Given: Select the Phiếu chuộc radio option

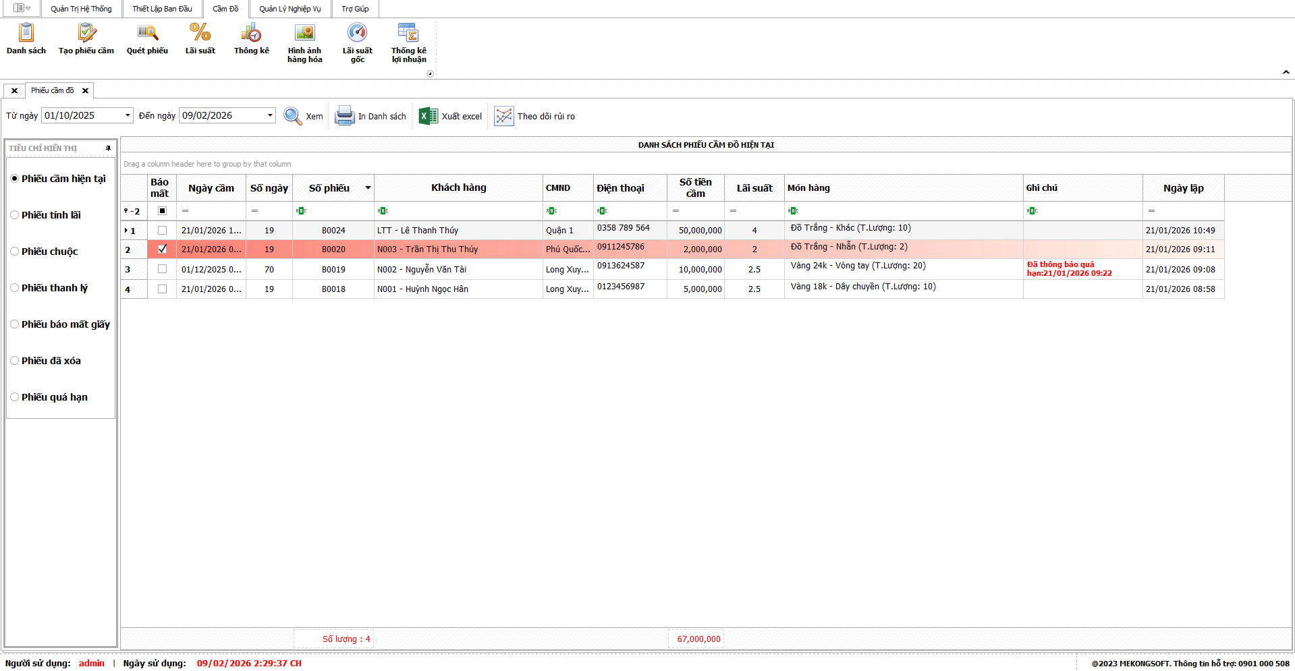Looking at the screenshot, I should [x=14, y=252].
